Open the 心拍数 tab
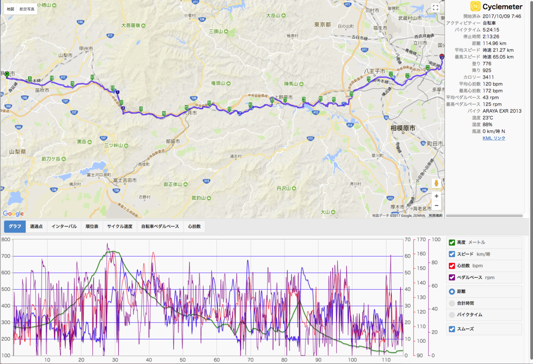 (194, 226)
